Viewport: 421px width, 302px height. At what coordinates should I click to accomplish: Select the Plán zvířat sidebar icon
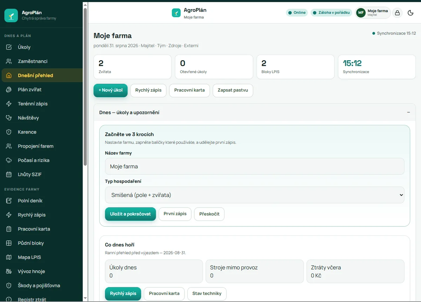coord(9,90)
